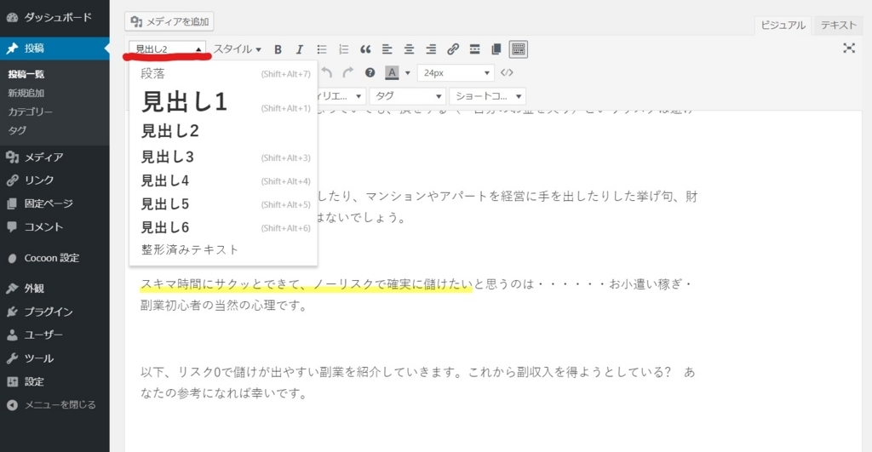
Task: Open プラグイン in sidebar
Action: (54, 312)
